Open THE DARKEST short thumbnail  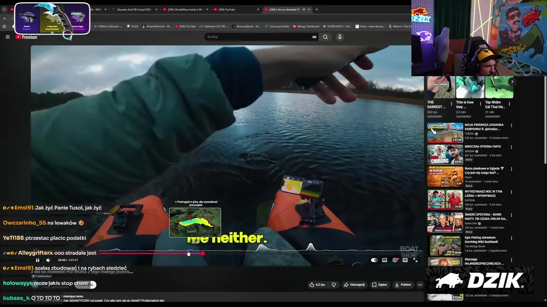point(441,87)
